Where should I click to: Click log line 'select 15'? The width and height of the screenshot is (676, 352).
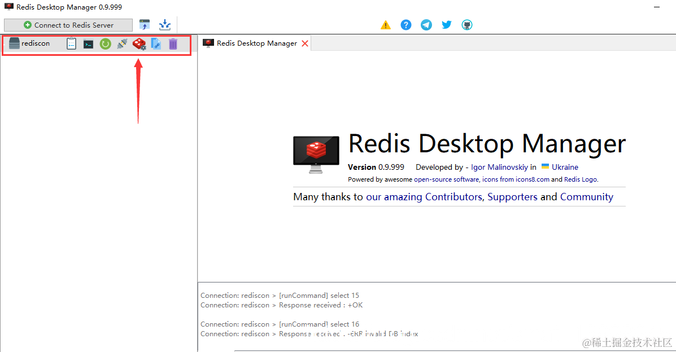(x=280, y=296)
